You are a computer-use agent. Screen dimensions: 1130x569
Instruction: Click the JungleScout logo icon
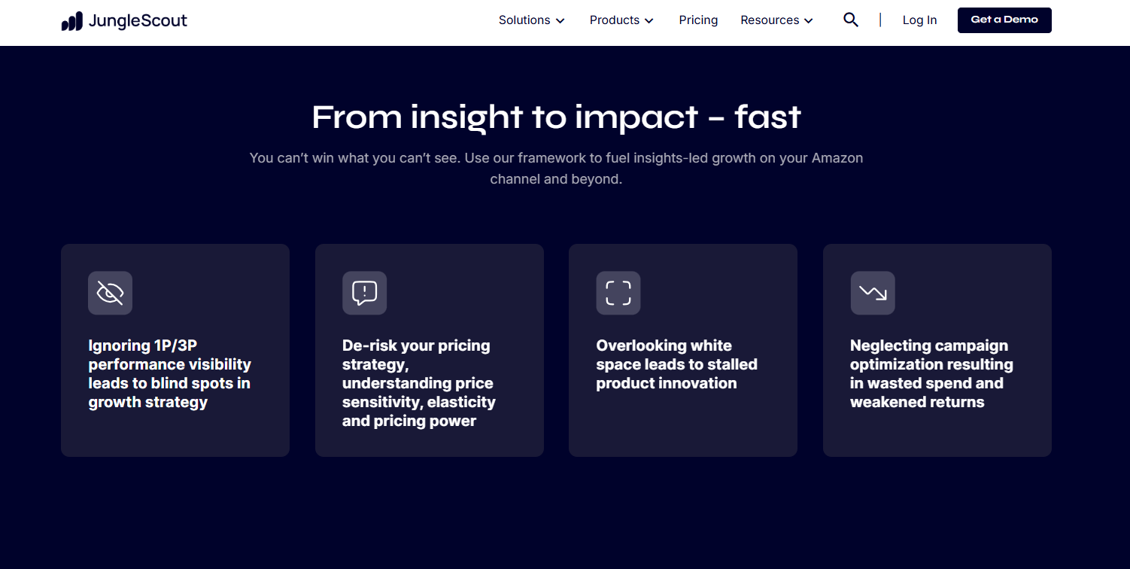tap(72, 21)
